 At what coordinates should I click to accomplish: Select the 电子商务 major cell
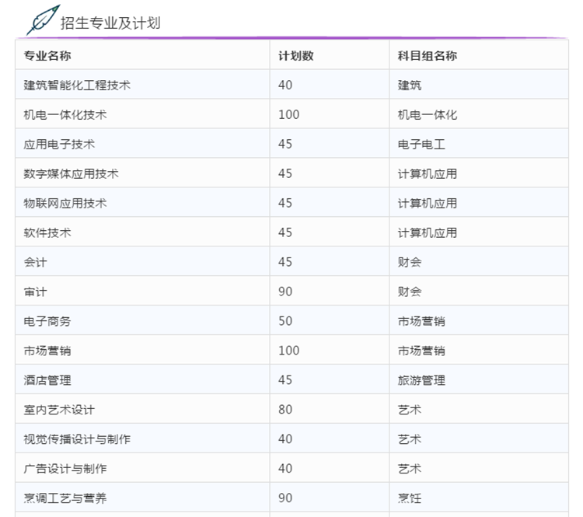[x=47, y=322]
